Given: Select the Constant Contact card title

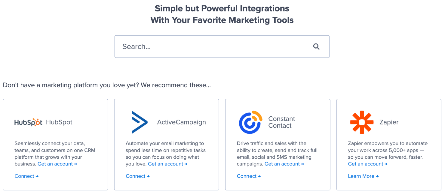Looking at the screenshot, I should [281, 122].
